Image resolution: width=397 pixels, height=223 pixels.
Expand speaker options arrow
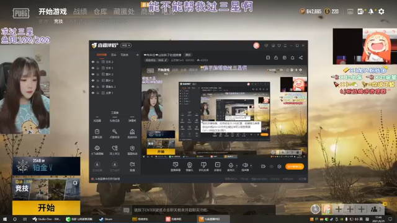pos(251,166)
